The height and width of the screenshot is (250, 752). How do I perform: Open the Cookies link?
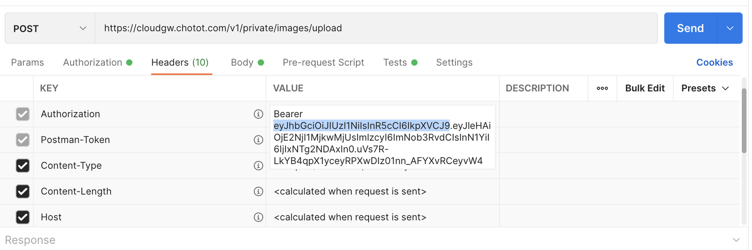(x=714, y=63)
